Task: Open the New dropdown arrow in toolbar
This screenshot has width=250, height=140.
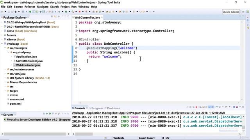Action: [5, 12]
